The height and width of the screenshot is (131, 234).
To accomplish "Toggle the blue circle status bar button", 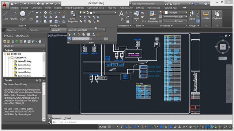I will point(208,127).
